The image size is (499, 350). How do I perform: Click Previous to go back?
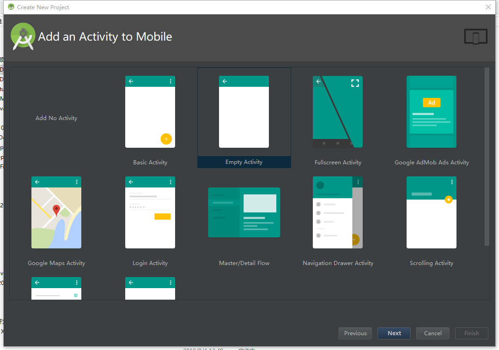pyautogui.click(x=355, y=333)
